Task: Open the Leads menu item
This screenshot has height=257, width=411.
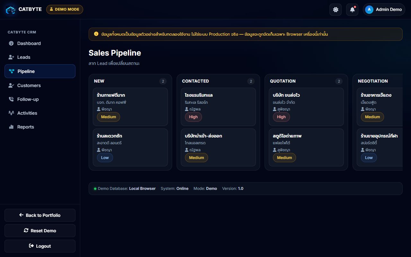Action: (40, 57)
